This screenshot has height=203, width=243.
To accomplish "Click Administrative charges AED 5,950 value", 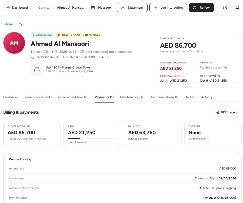I will point(218,188).
